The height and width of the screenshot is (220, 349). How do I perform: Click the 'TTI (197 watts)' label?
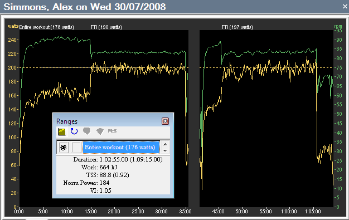(237, 27)
